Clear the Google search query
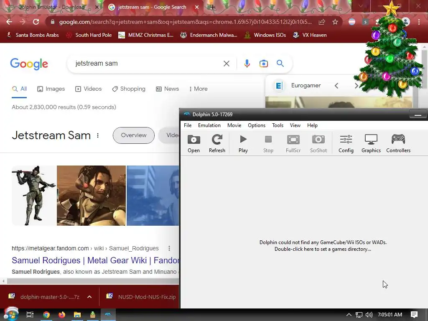This screenshot has width=428, height=321. coord(226,64)
